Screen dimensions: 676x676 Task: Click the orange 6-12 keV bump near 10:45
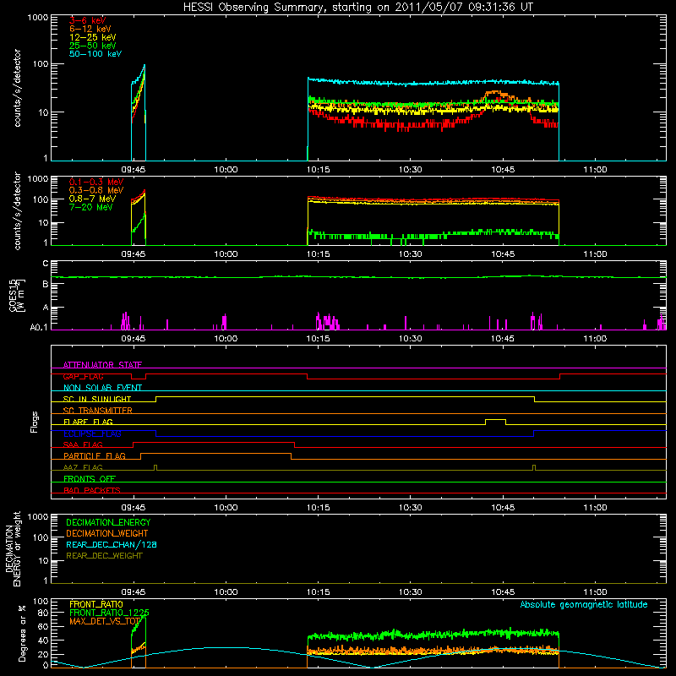click(x=496, y=93)
